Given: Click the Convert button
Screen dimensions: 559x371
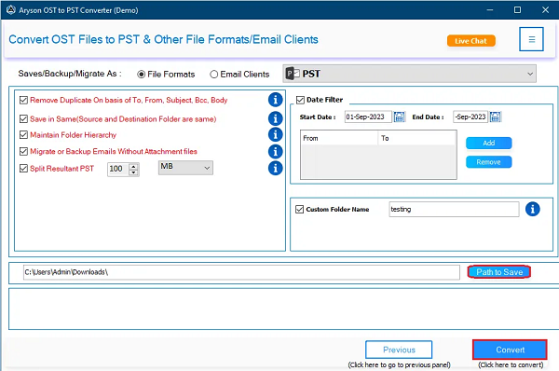Looking at the screenshot, I should pos(510,350).
